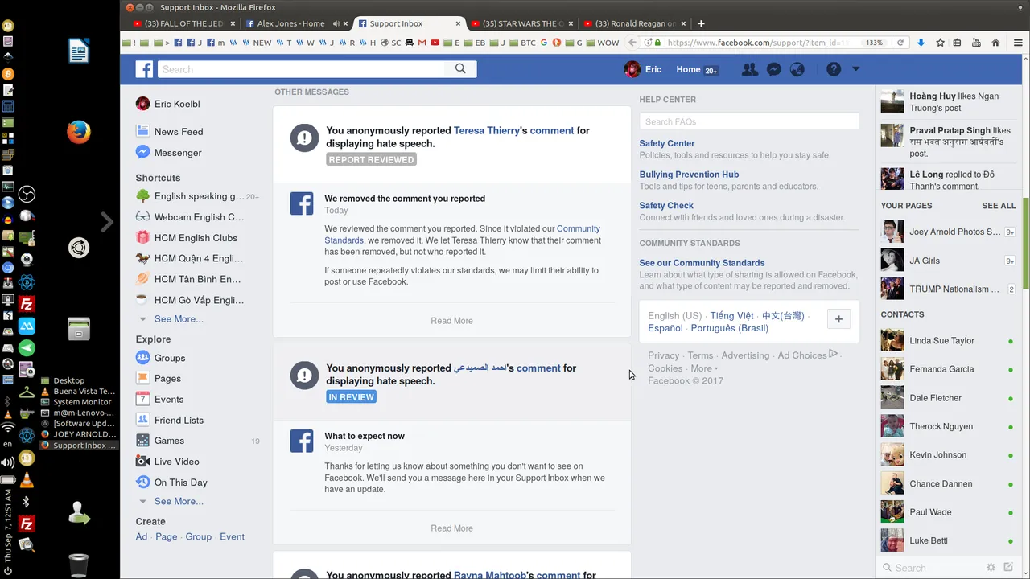The width and height of the screenshot is (1030, 579).
Task: Open a new Firefox tab
Action: click(x=701, y=23)
